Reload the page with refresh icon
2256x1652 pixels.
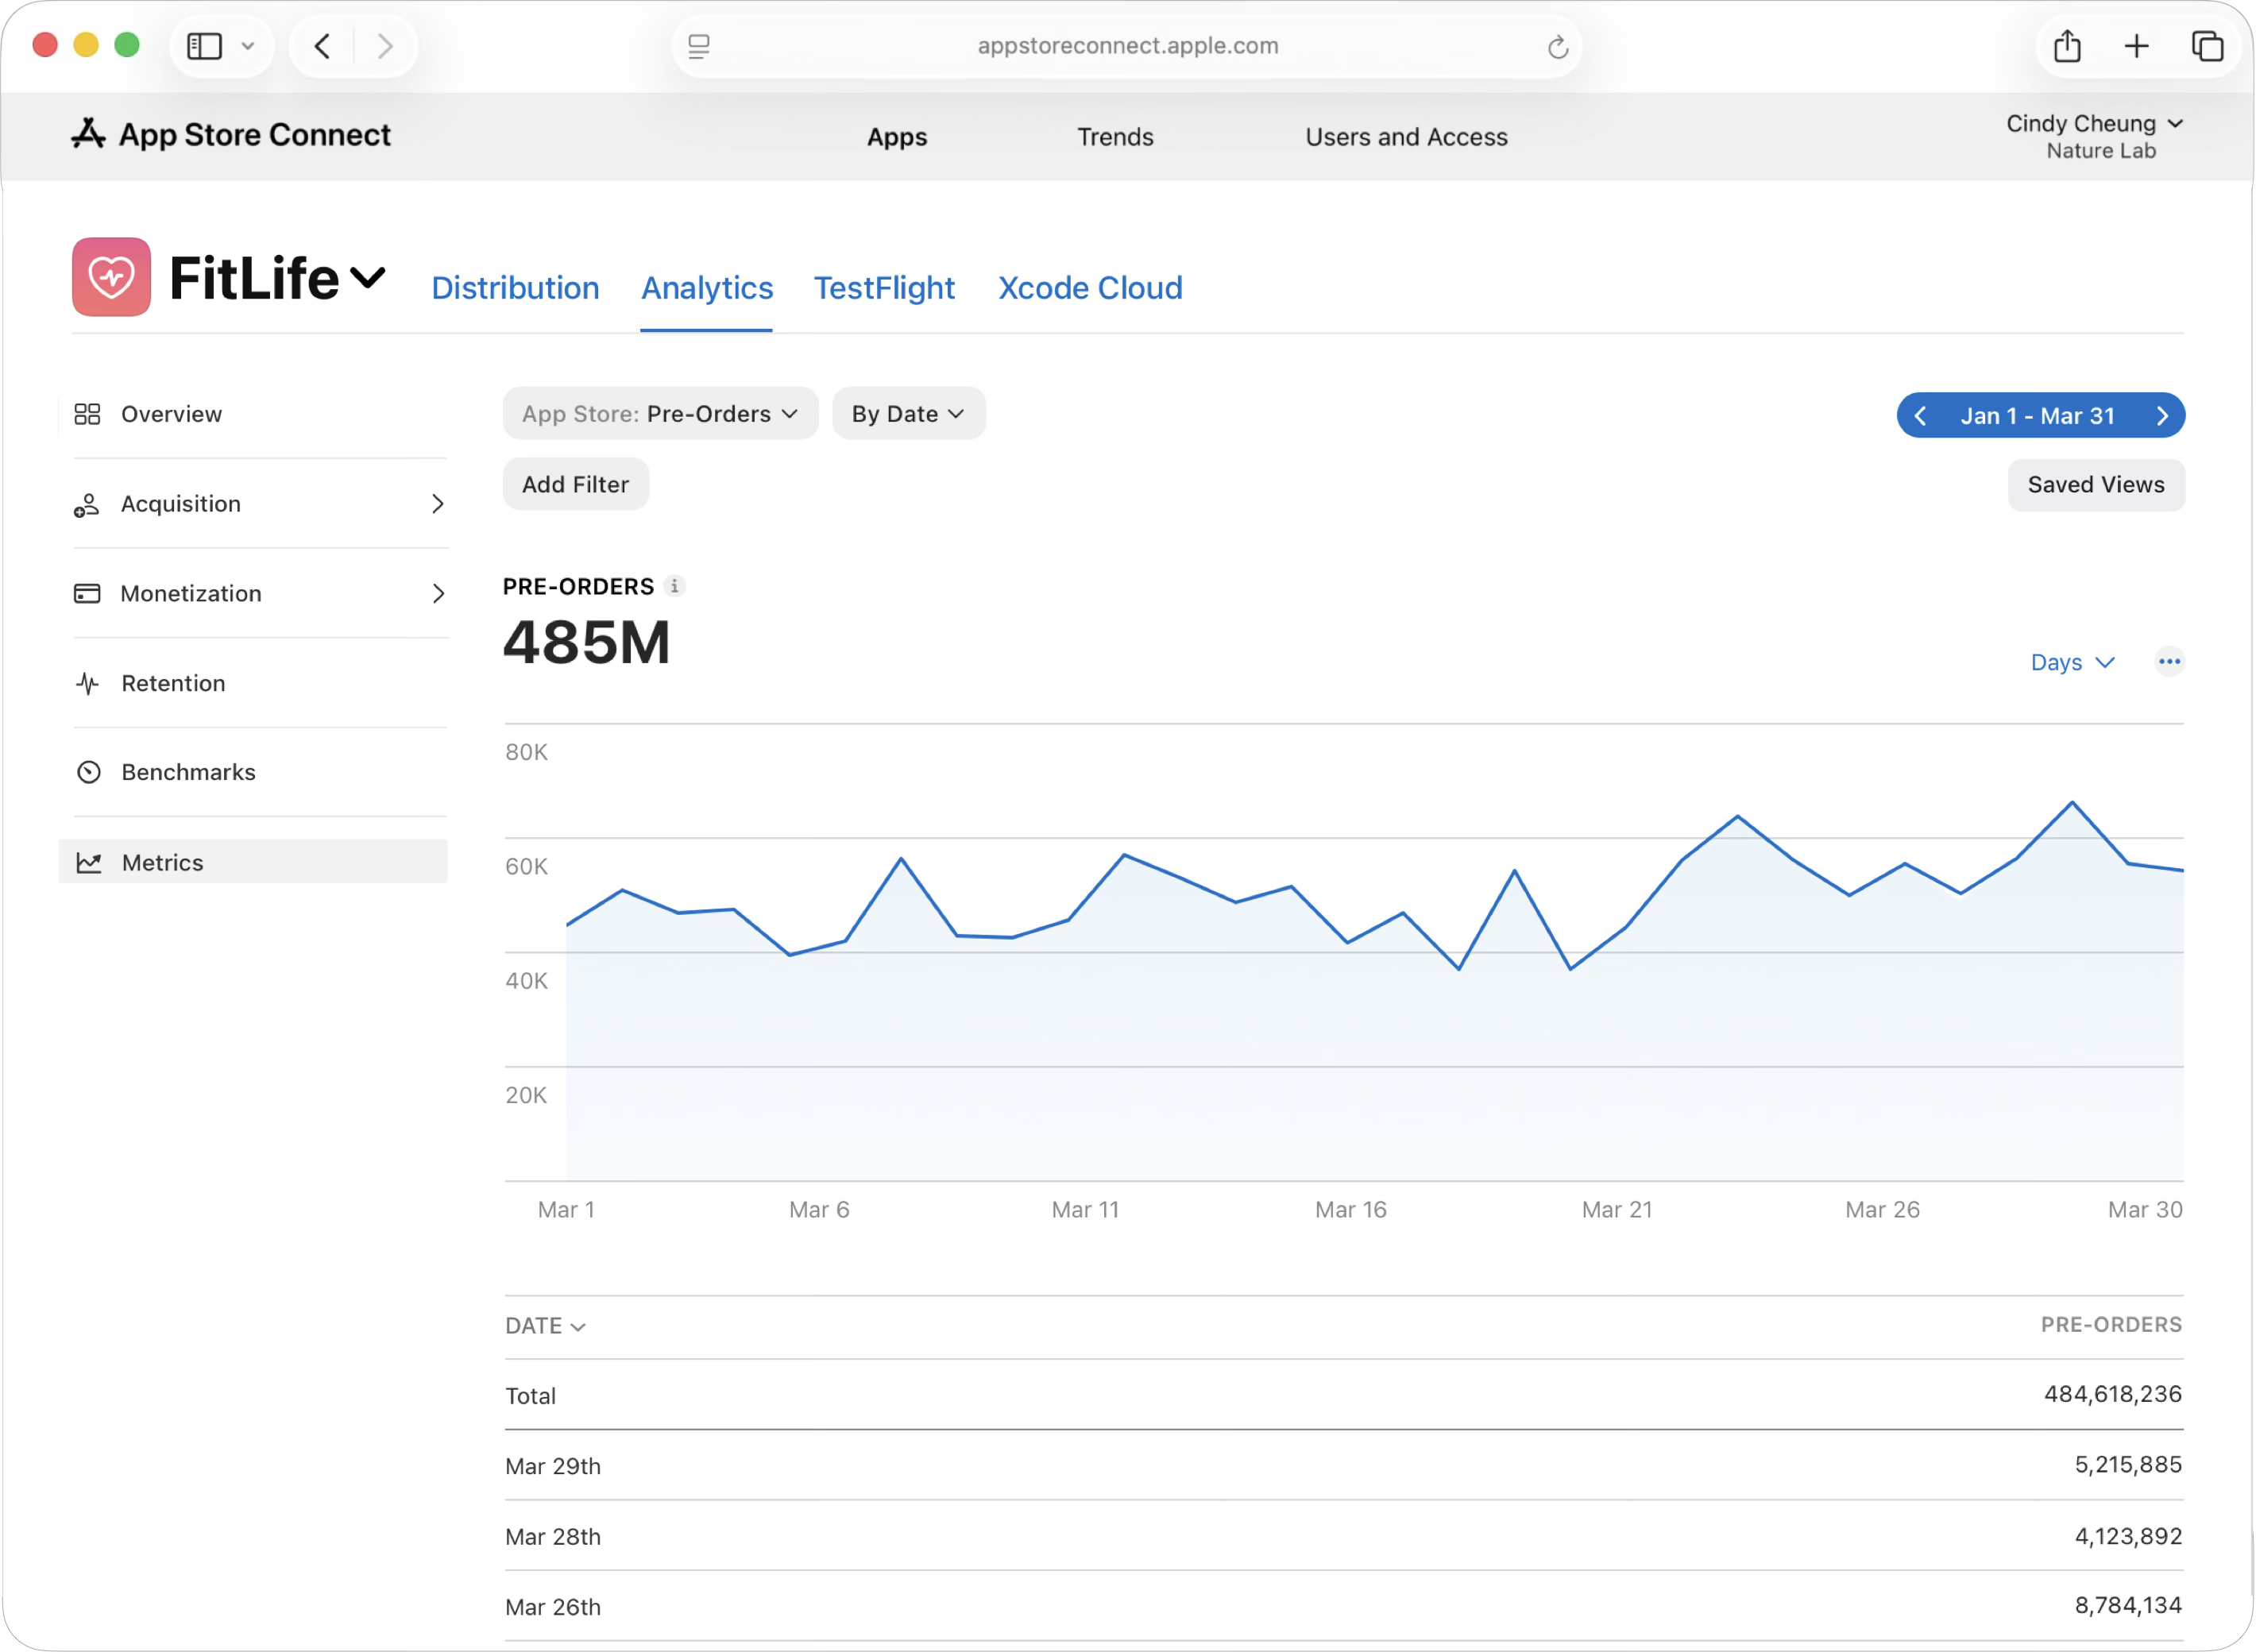pos(1557,47)
